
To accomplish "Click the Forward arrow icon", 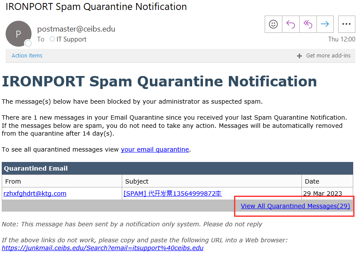I will [325, 24].
